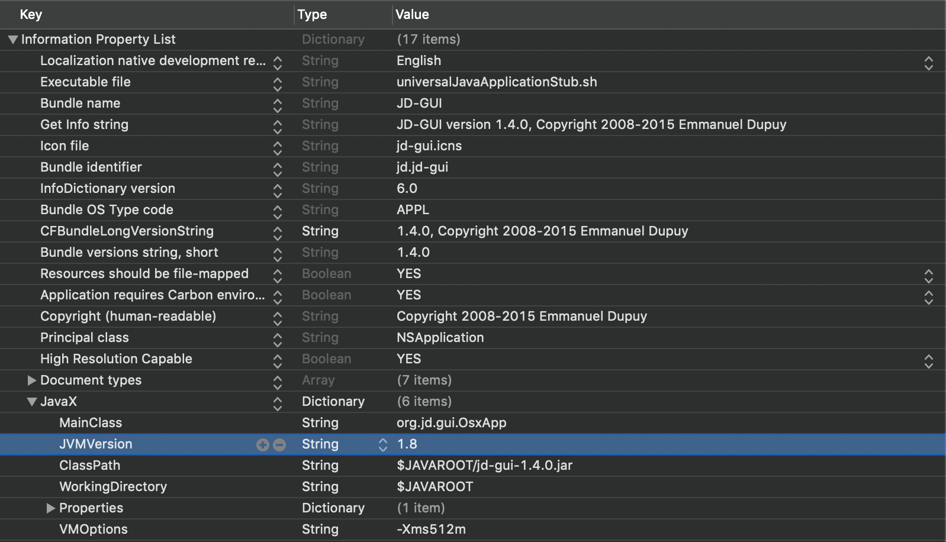Viewport: 946px width, 542px height.
Task: Click the (17 items) root value
Action: point(429,40)
